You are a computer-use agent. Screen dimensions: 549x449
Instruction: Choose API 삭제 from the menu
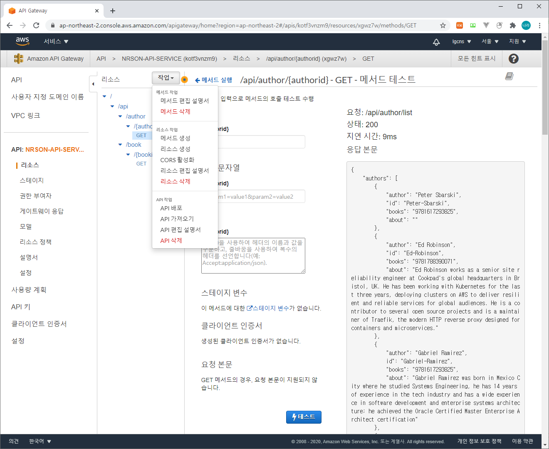tap(185, 240)
